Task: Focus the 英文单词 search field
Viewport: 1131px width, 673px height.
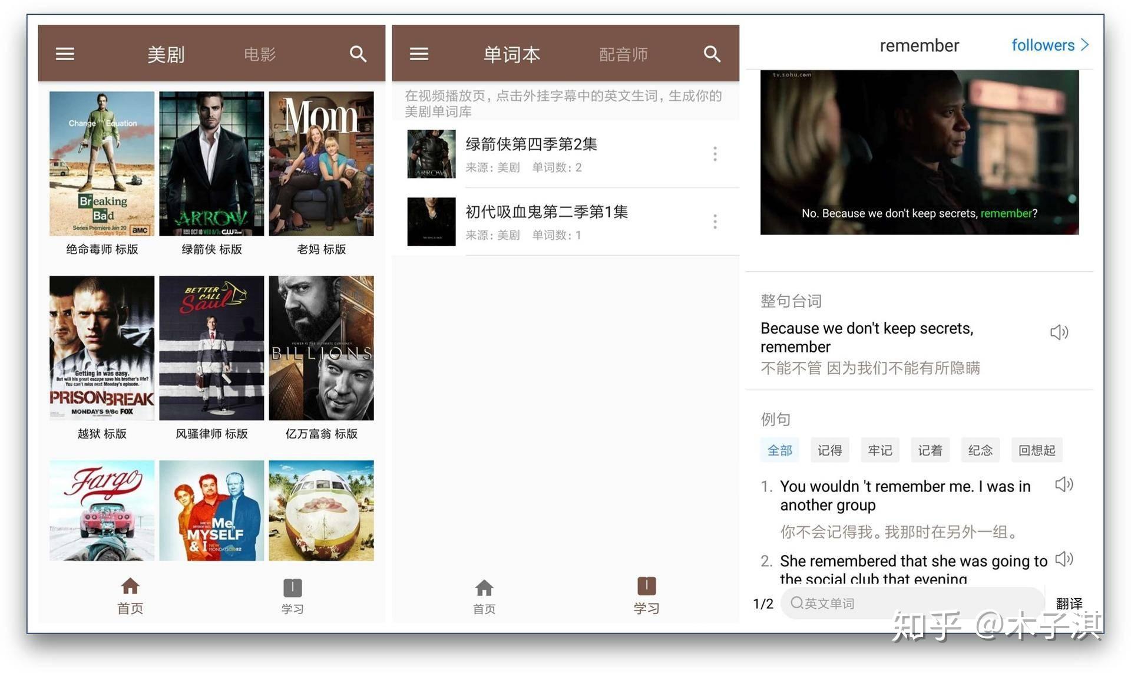Action: point(912,603)
